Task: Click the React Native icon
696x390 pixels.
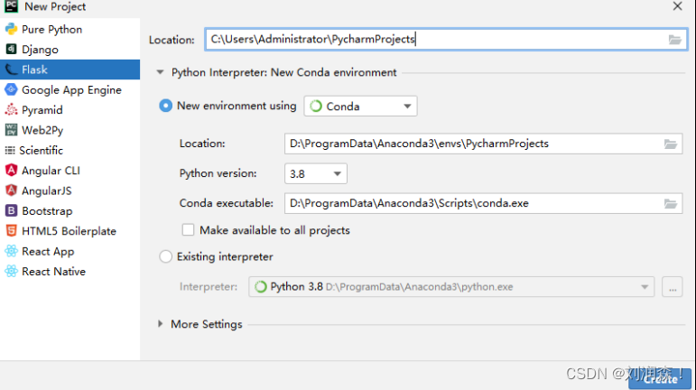Action: point(11,271)
